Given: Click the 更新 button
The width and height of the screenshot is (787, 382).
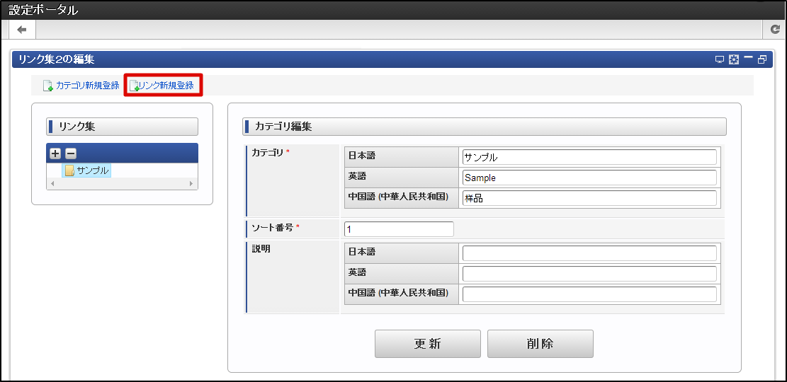Looking at the screenshot, I should click(428, 344).
